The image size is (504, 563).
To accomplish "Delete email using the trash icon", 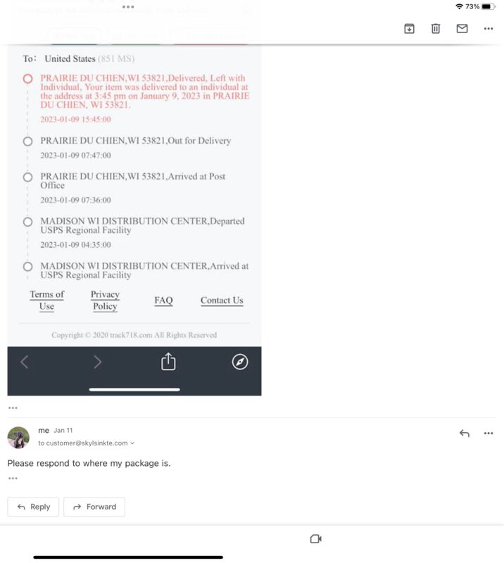I will tap(436, 28).
